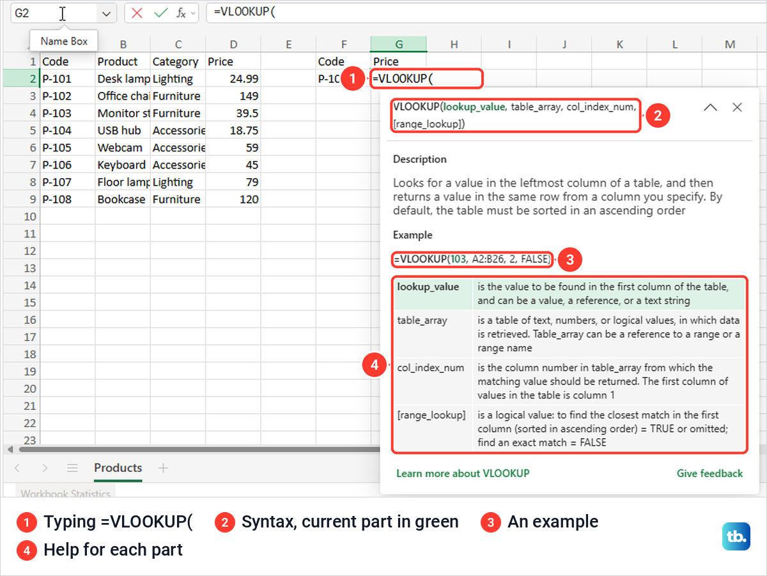Image resolution: width=767 pixels, height=576 pixels.
Task: Click the Code header cell in F1
Action: 343,61
